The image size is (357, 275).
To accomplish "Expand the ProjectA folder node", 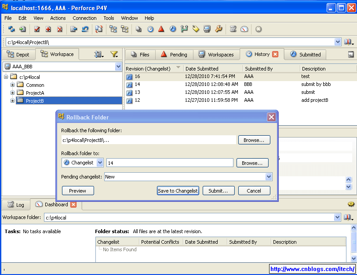I will coord(12,92).
